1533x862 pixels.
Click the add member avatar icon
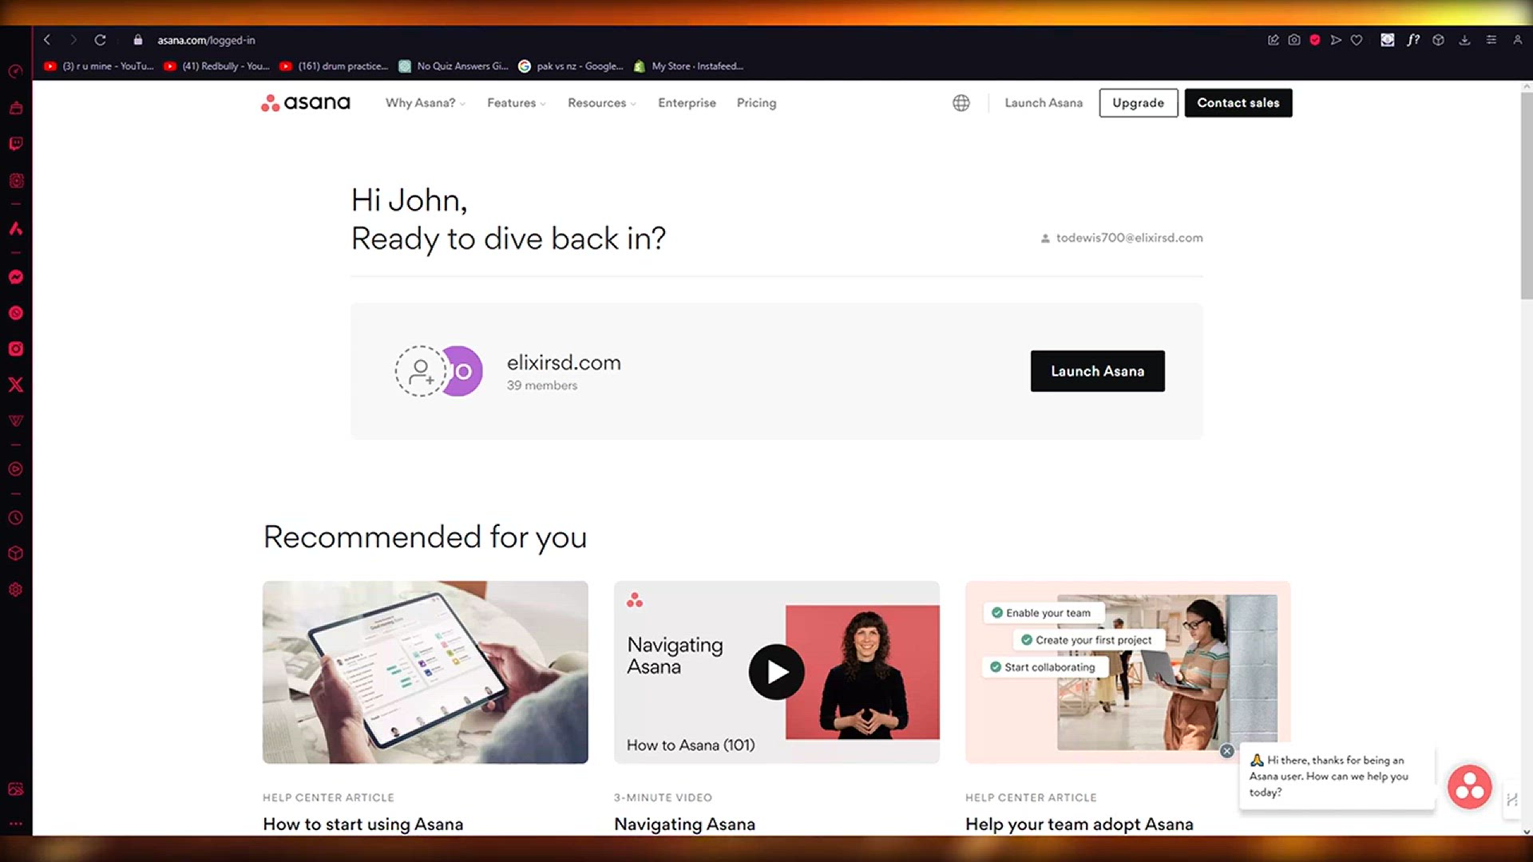point(420,371)
